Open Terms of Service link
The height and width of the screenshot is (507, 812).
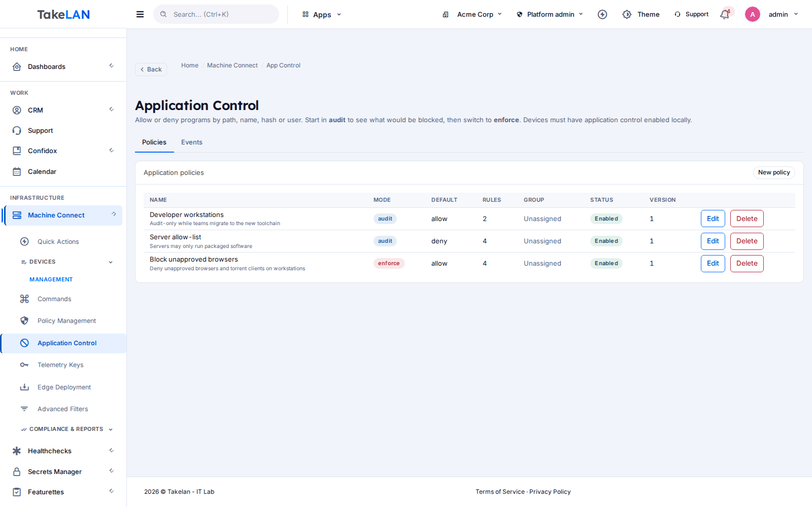point(500,492)
